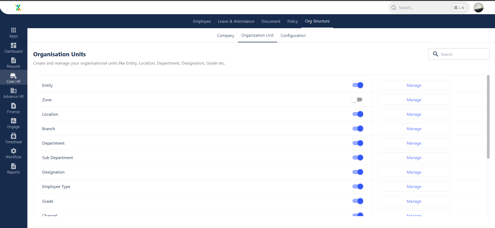
Task: Toggle the Sub Department switch
Action: tap(358, 158)
